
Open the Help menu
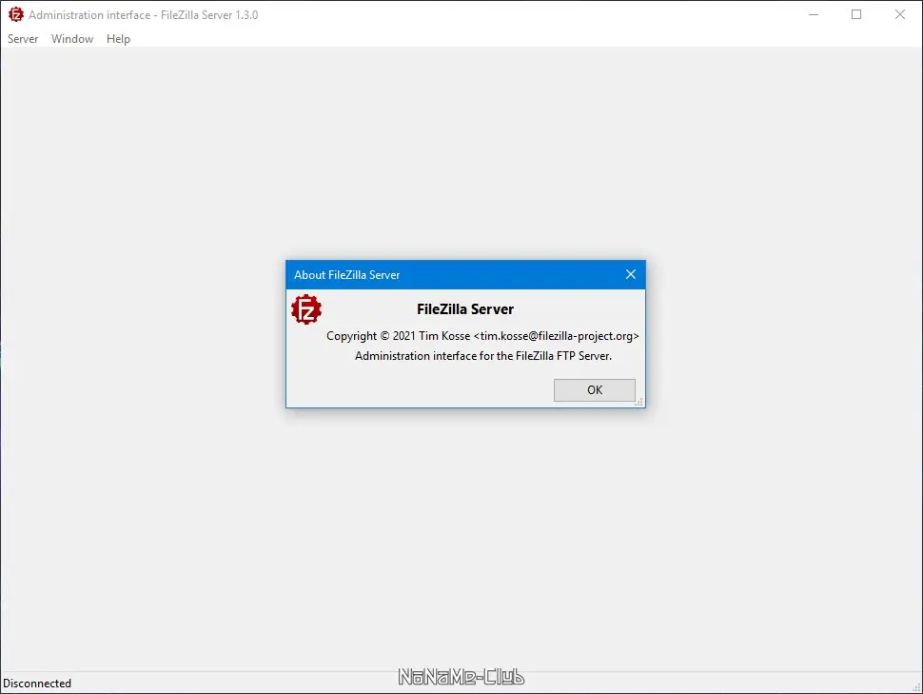coord(118,39)
